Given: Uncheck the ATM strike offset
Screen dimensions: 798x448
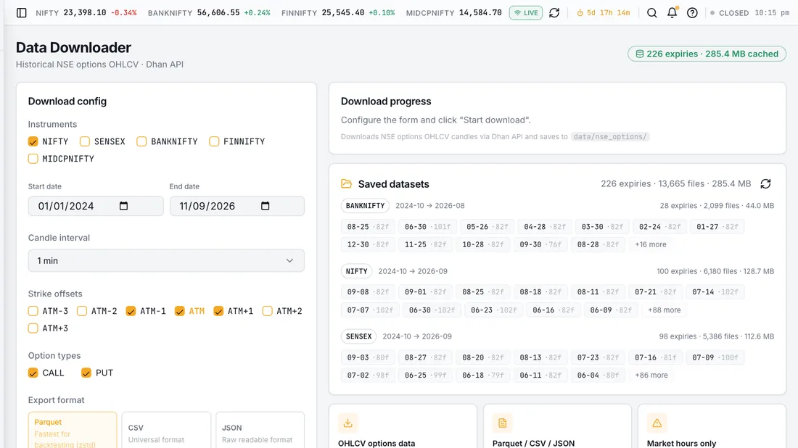Looking at the screenshot, I should [x=180, y=311].
